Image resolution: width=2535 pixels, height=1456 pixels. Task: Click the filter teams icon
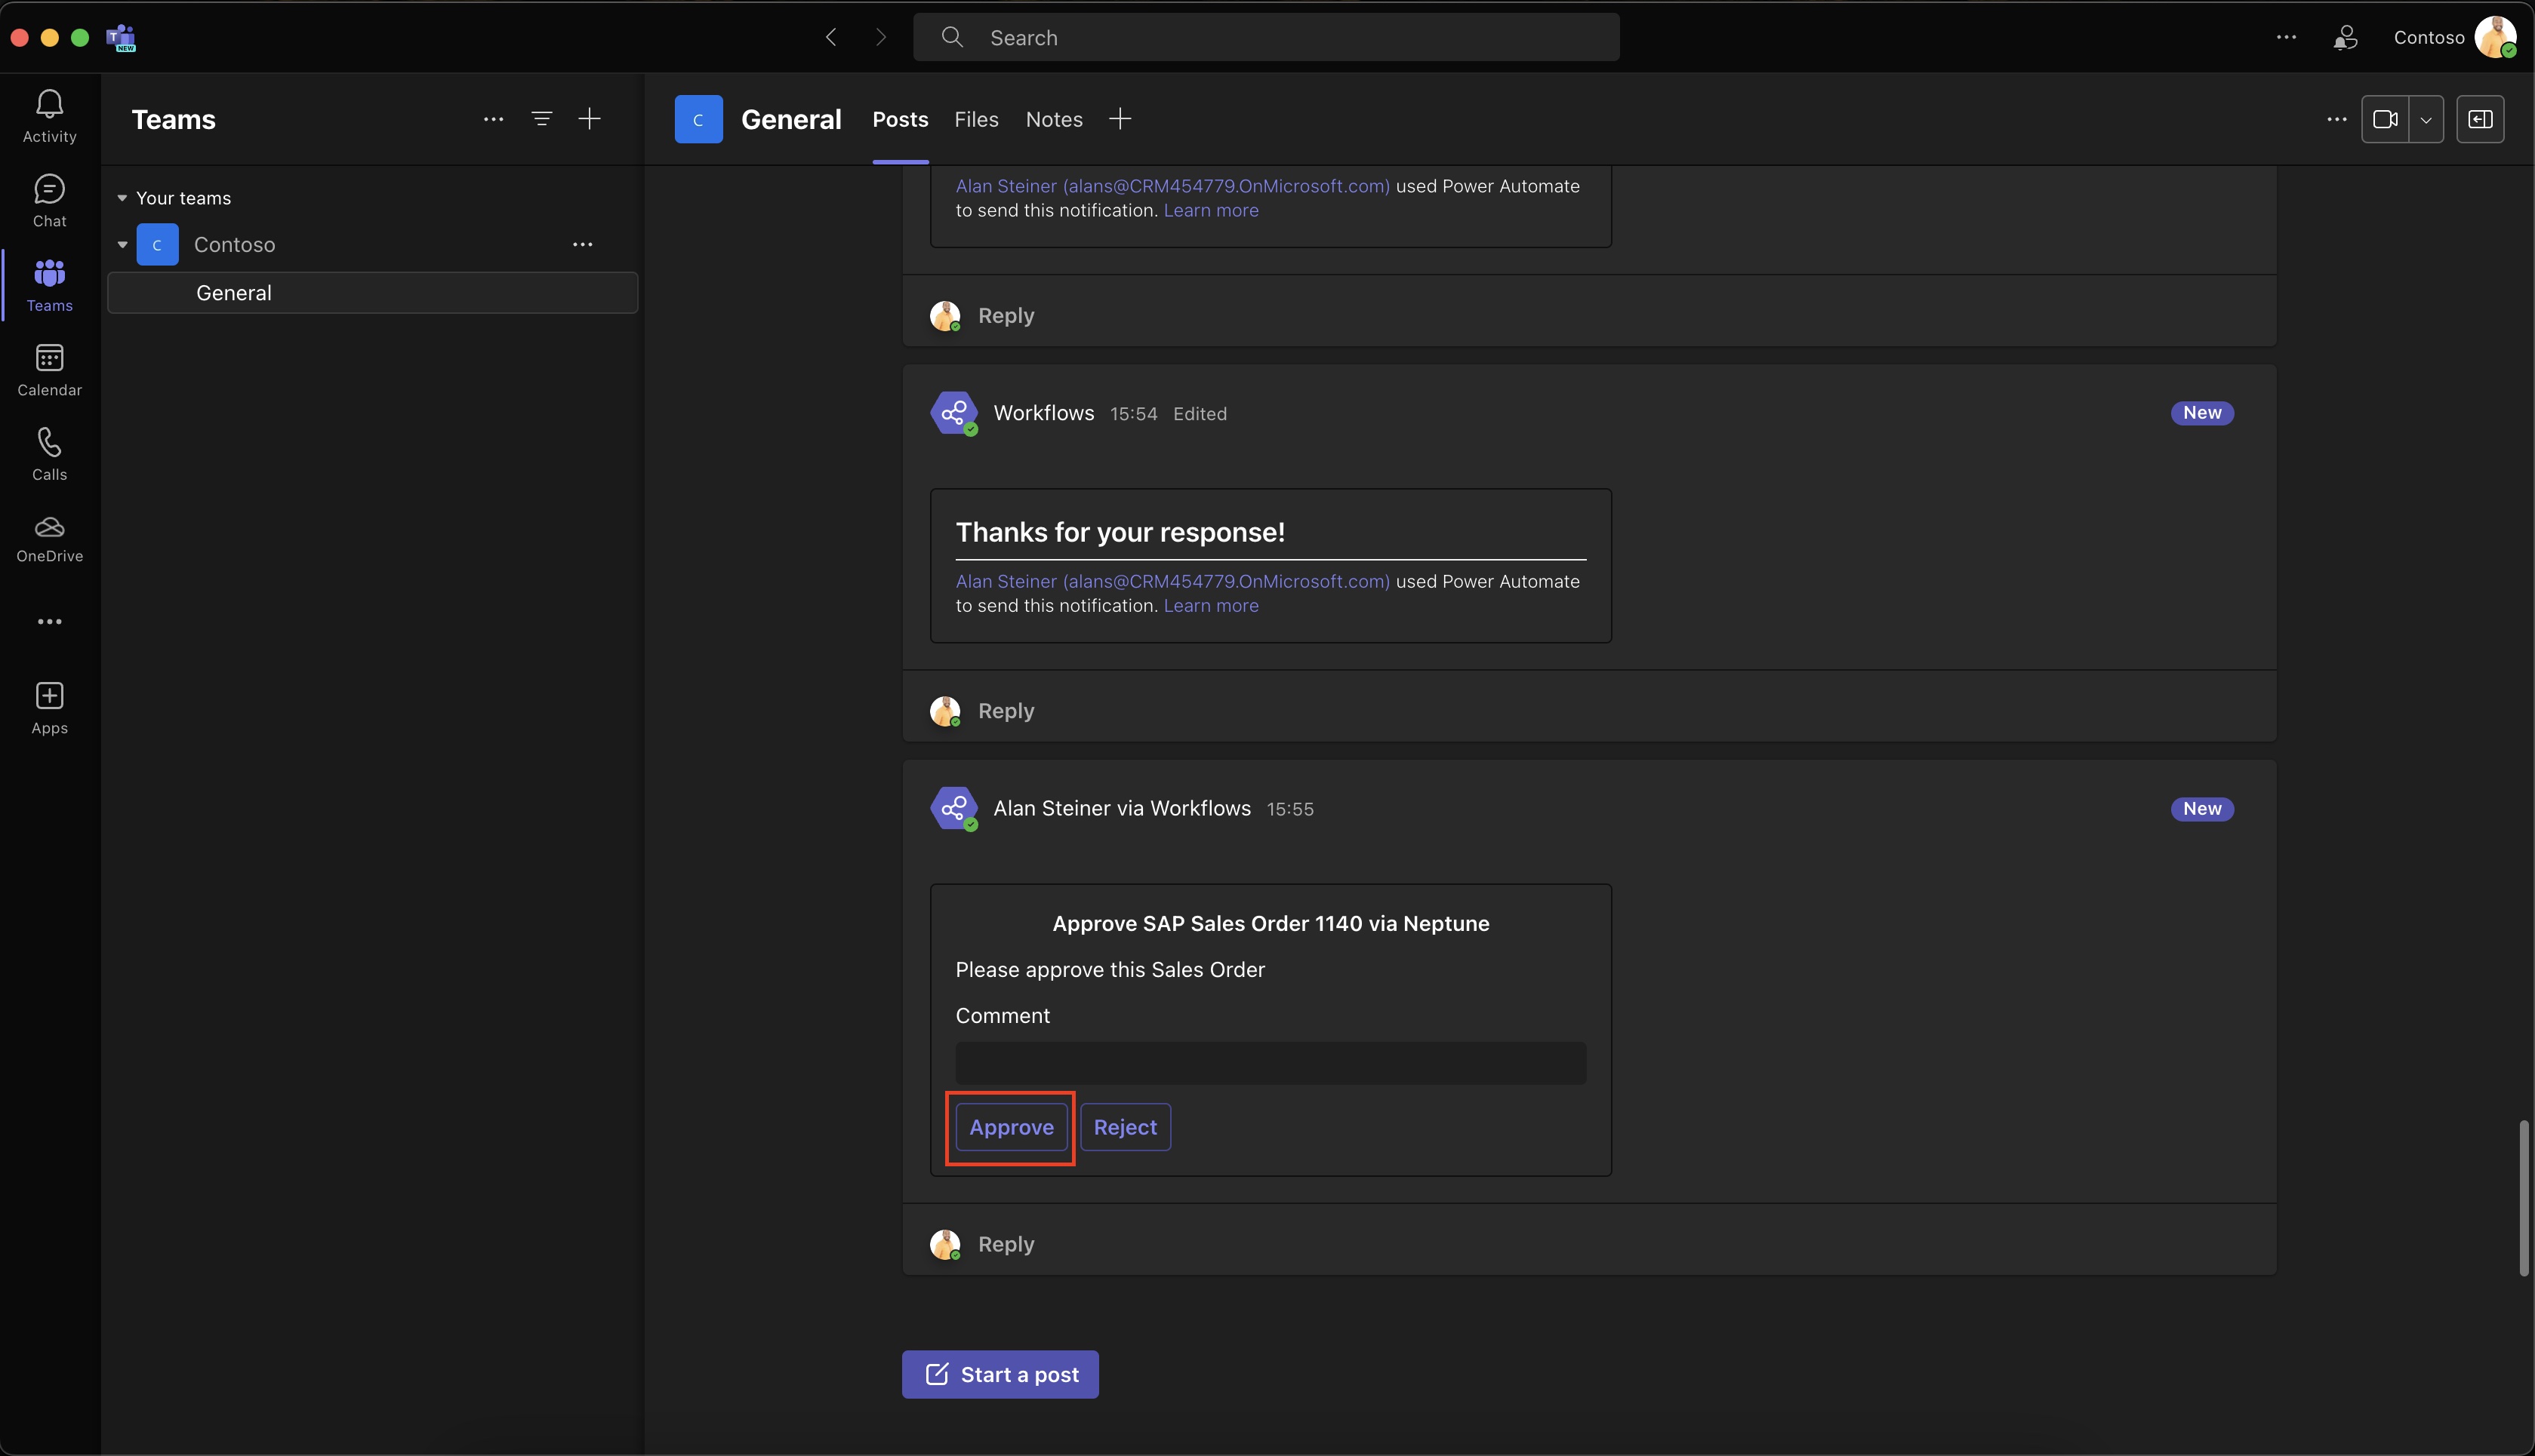[541, 119]
